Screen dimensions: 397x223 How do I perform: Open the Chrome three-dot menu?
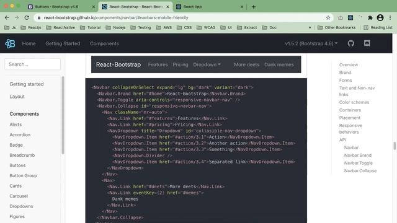click(x=390, y=18)
